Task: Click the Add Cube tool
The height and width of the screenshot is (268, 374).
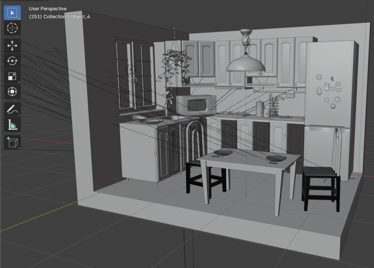Action: [x=12, y=142]
